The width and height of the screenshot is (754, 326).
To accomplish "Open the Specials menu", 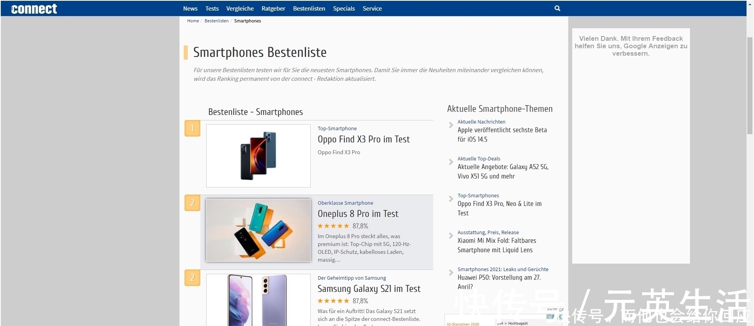I will pyautogui.click(x=344, y=8).
